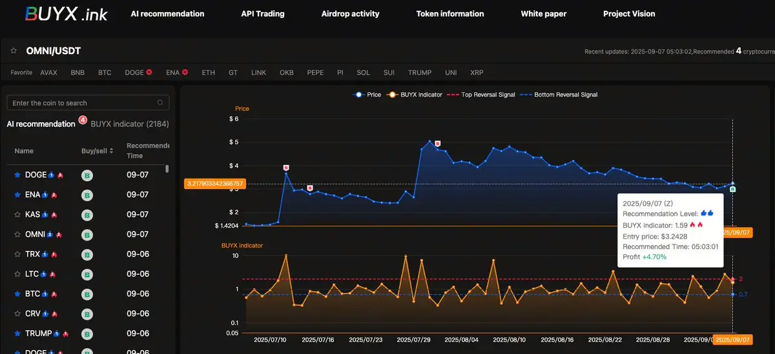The width and height of the screenshot is (775, 354).
Task: Select LINK from favorites bar
Action: tap(258, 73)
